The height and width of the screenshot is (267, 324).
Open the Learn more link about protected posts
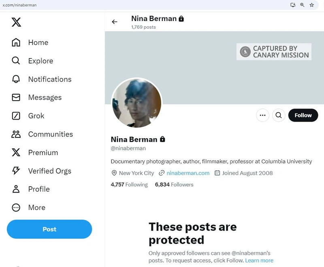pos(259,260)
